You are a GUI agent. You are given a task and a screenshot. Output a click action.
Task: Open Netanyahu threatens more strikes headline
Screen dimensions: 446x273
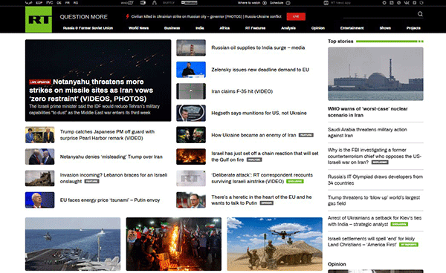91,91
